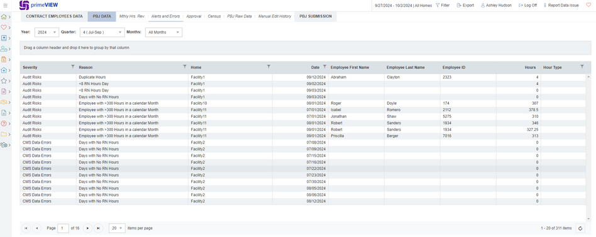
Task: Go to last page of grid
Action: pyautogui.click(x=98, y=228)
